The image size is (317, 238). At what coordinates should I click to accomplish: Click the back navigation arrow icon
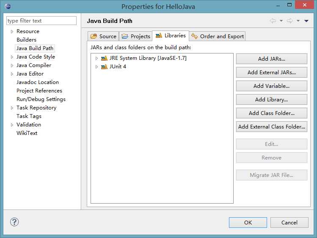tap(273, 21)
